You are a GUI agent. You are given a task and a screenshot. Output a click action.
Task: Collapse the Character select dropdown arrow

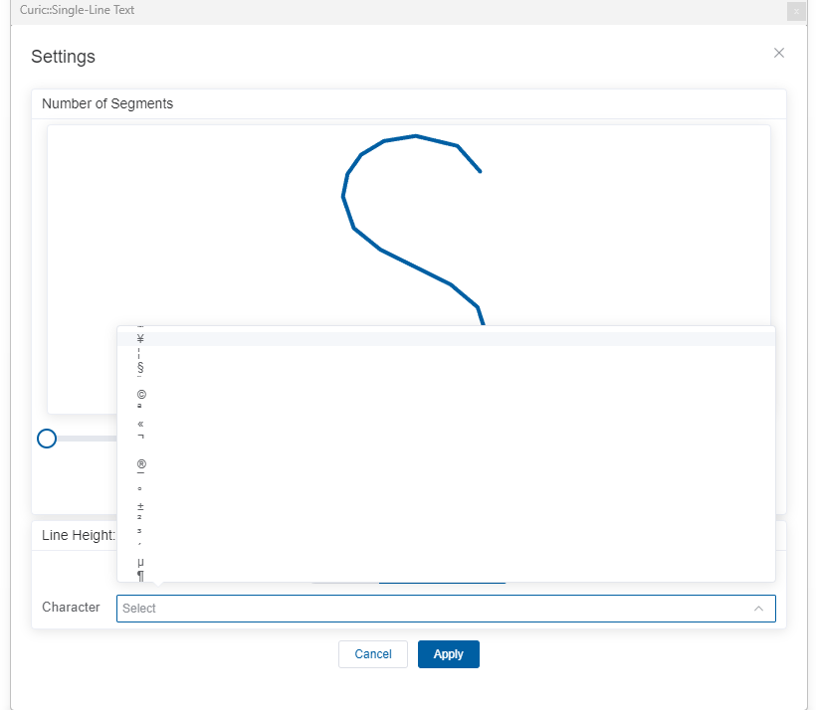(x=758, y=608)
